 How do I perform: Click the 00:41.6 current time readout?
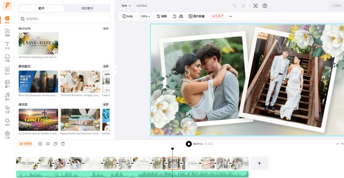pyautogui.click(x=198, y=144)
